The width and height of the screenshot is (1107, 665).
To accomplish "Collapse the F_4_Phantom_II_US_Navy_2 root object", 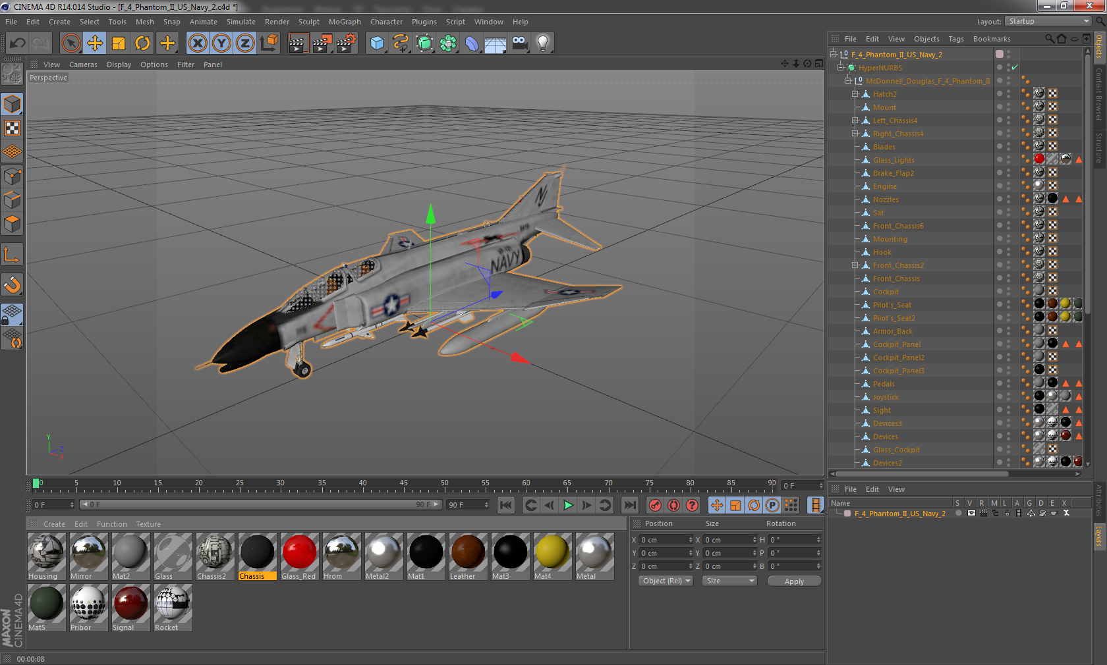I will (834, 54).
